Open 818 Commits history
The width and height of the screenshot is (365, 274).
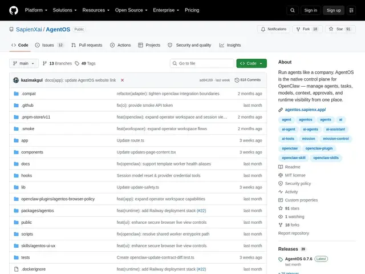coord(248,80)
